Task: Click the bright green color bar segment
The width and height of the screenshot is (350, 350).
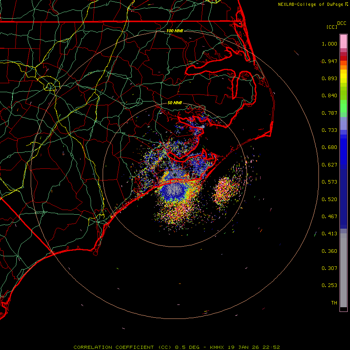Action: [x=343, y=106]
